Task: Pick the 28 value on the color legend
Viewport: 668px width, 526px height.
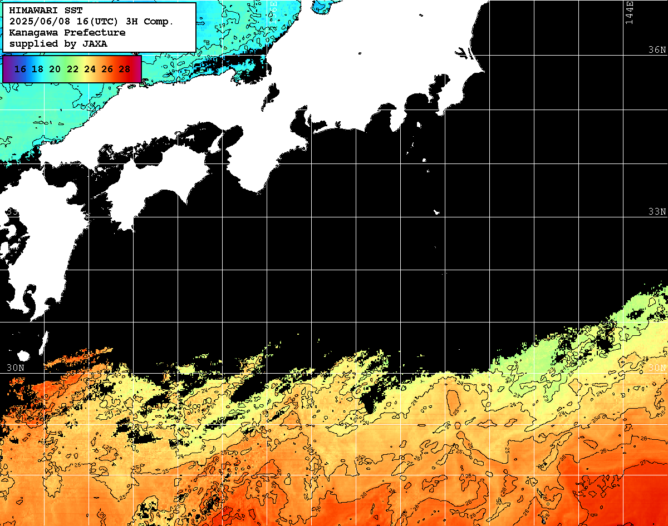Action: click(x=125, y=69)
